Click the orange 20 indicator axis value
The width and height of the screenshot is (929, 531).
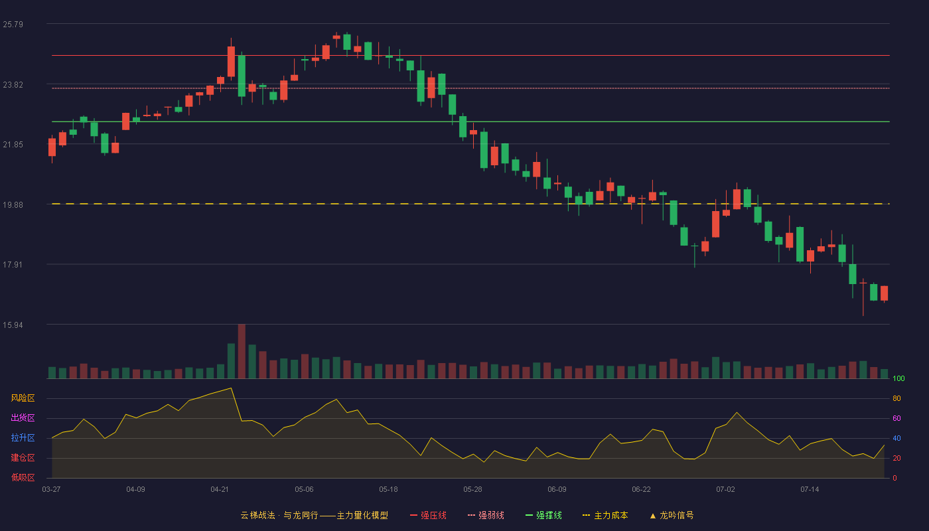pyautogui.click(x=896, y=458)
